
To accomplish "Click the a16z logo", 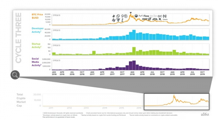I will (205, 114).
